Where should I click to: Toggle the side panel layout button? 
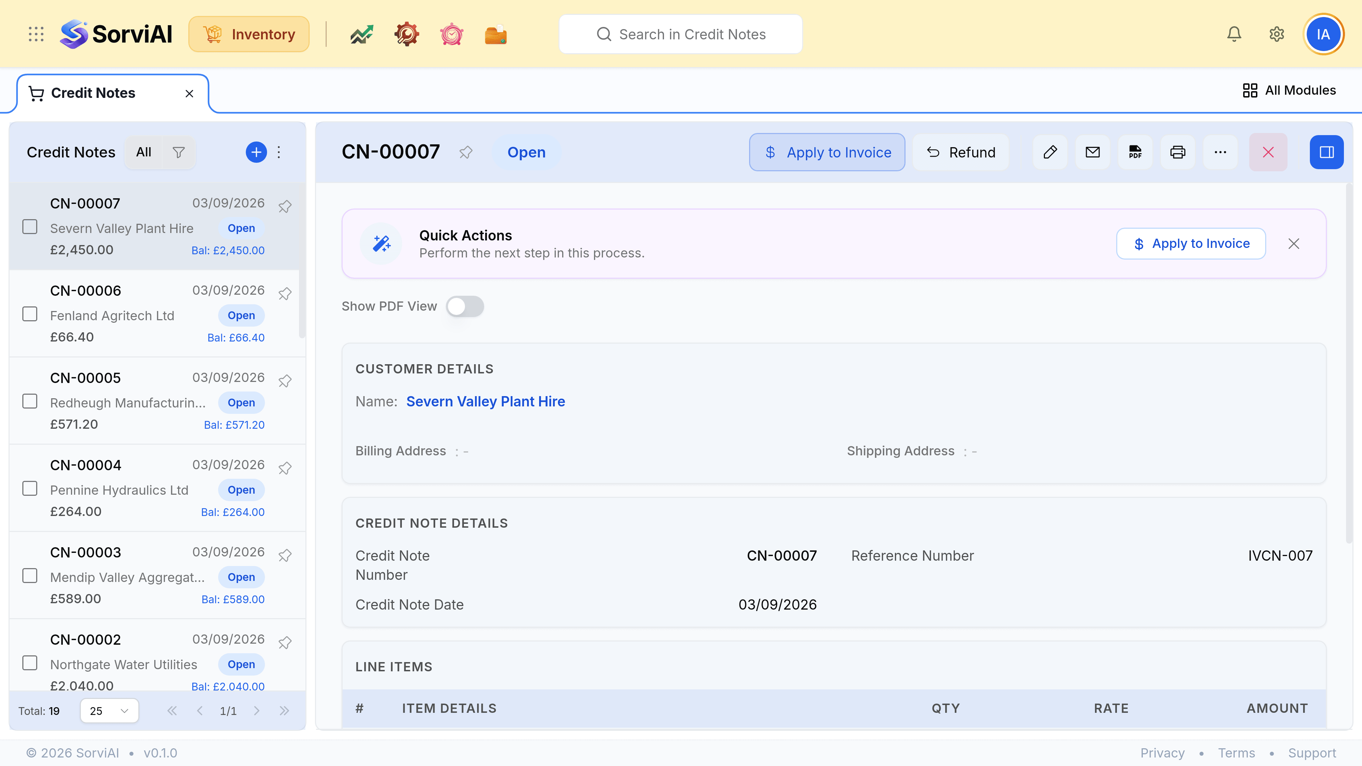click(1327, 152)
